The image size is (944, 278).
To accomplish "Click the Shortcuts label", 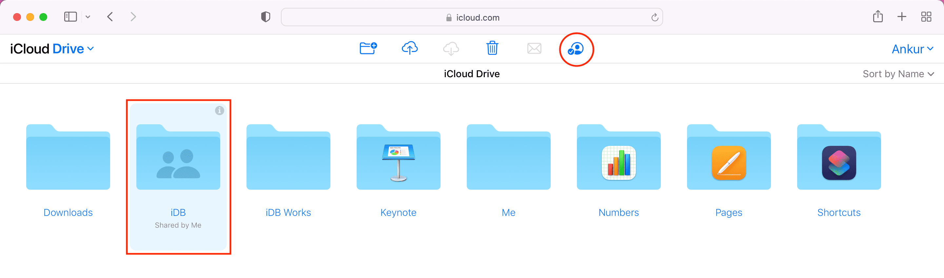I will [839, 213].
